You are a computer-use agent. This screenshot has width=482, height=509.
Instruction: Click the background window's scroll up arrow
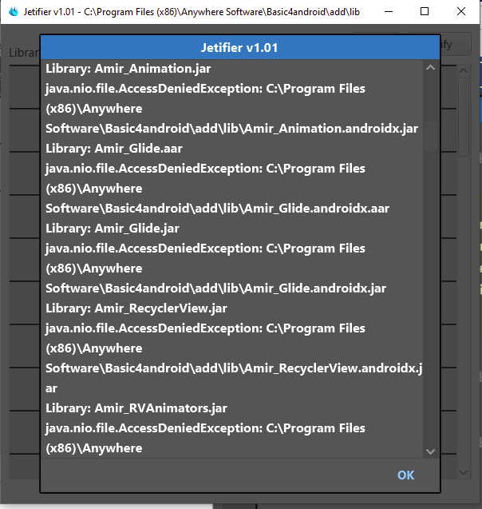tap(463, 70)
